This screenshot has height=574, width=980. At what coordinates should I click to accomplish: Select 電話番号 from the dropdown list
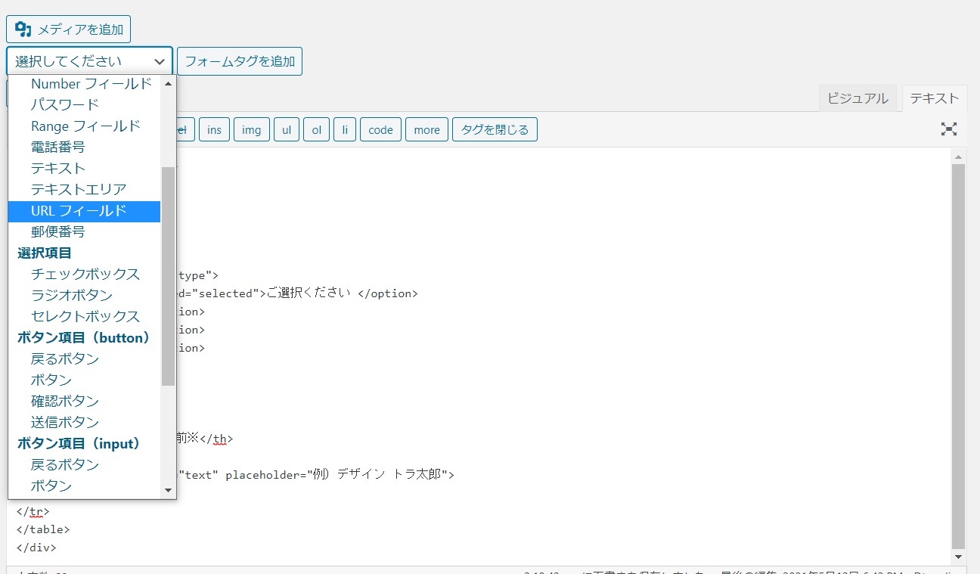[58, 147]
